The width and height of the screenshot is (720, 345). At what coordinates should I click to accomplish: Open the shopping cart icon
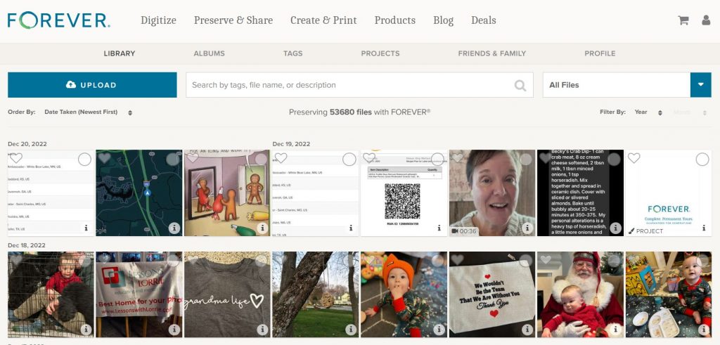(x=683, y=20)
